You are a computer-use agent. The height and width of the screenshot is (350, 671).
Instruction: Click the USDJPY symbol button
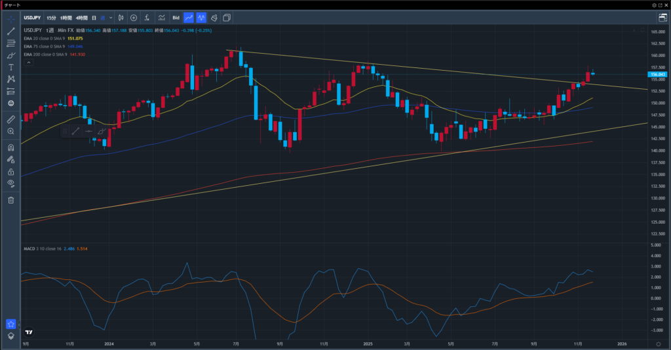point(32,18)
